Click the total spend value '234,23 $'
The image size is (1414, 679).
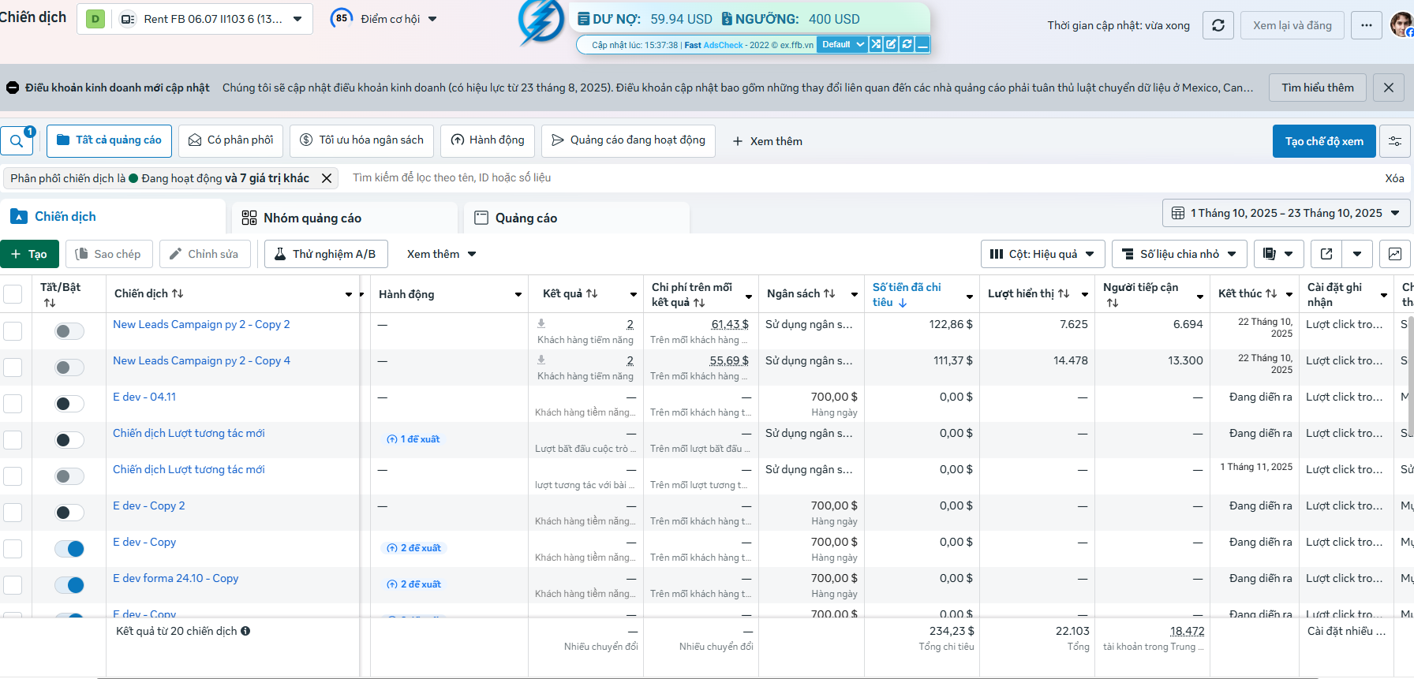(952, 631)
